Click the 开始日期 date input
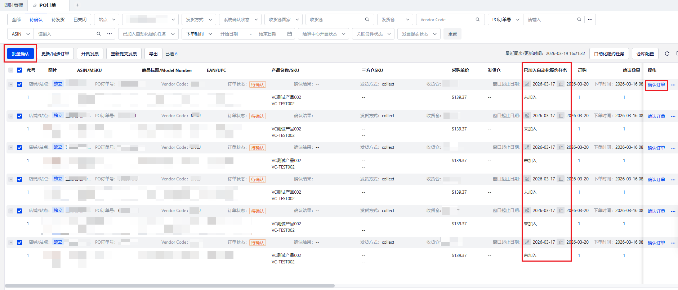678x290 pixels. click(x=229, y=34)
